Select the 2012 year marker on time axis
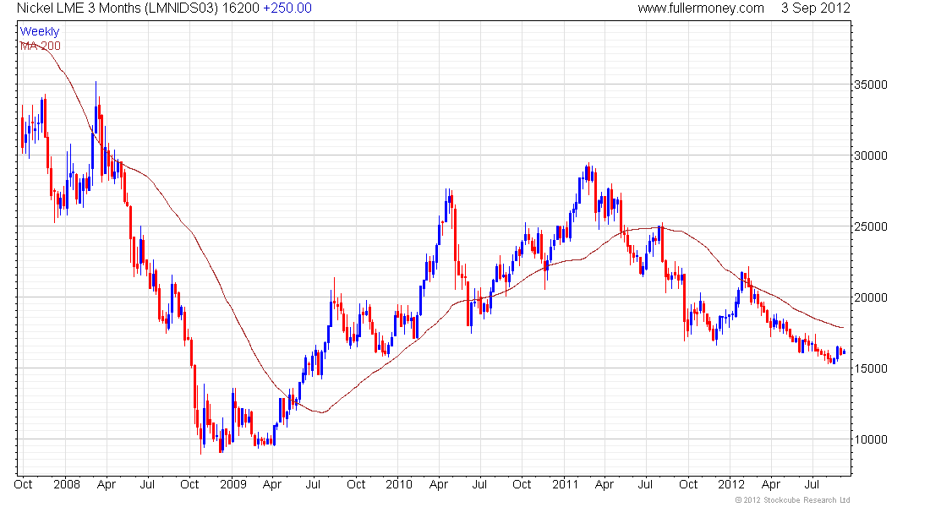 pyautogui.click(x=730, y=484)
